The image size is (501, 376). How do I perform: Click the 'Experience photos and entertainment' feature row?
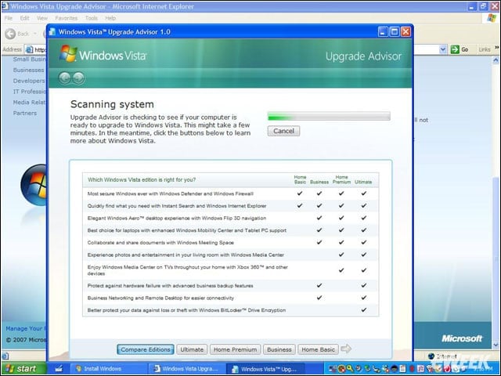[x=230, y=255]
